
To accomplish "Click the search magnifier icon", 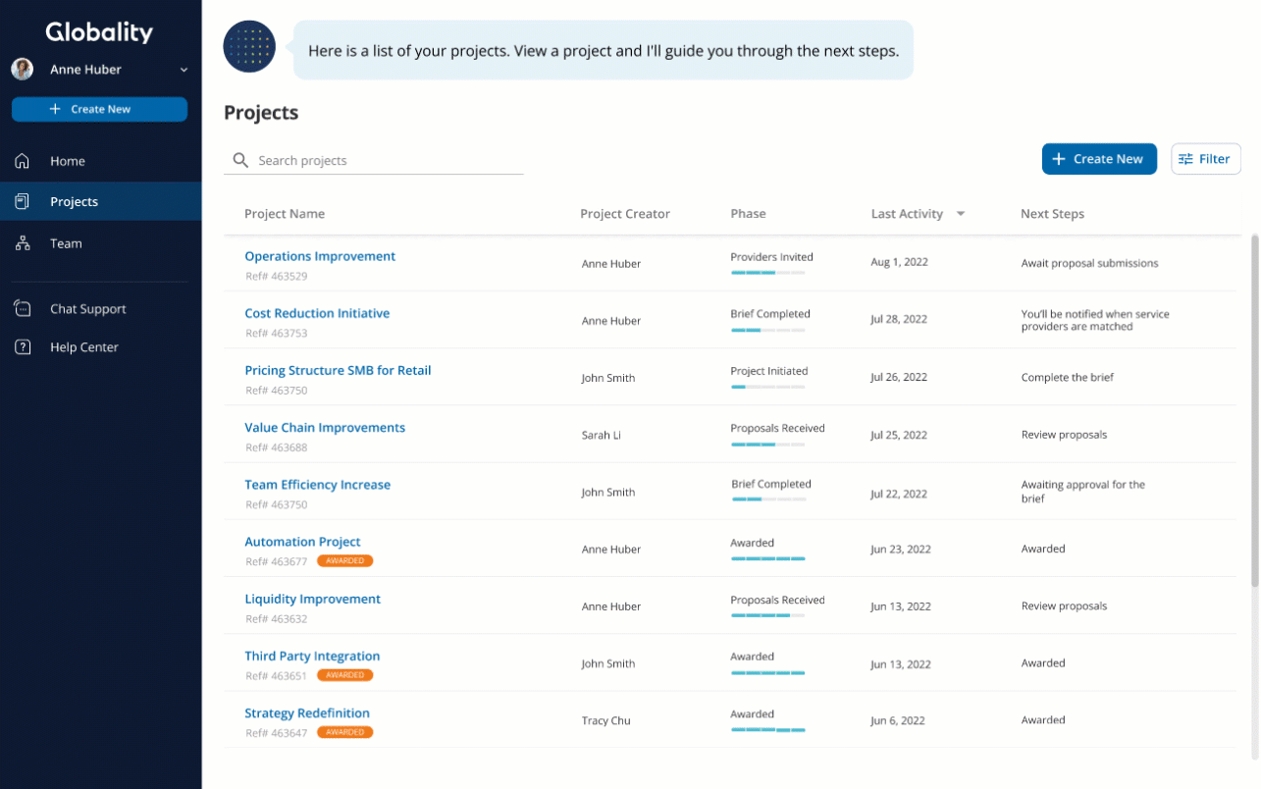I will click(x=240, y=159).
